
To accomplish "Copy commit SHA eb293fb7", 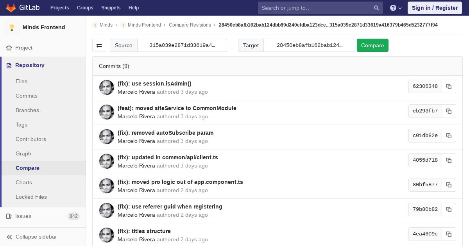I will [x=449, y=111].
